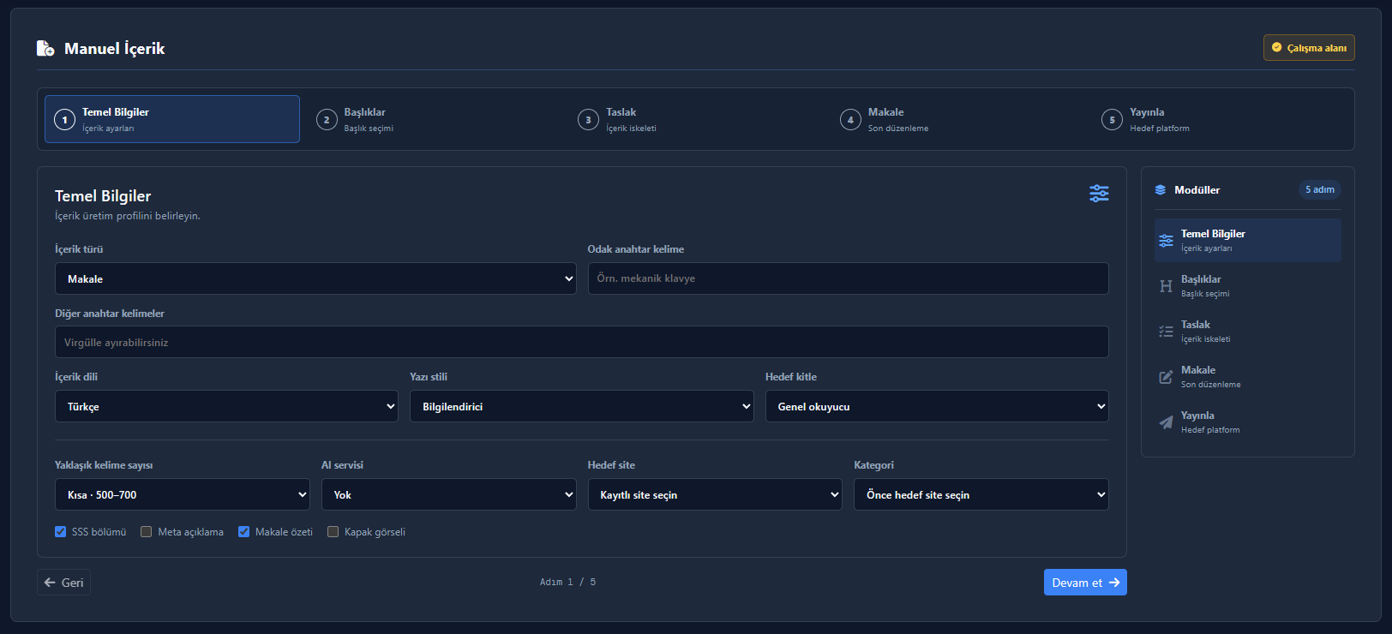
Task: Click the Çalışma alanı button
Action: click(x=1309, y=48)
